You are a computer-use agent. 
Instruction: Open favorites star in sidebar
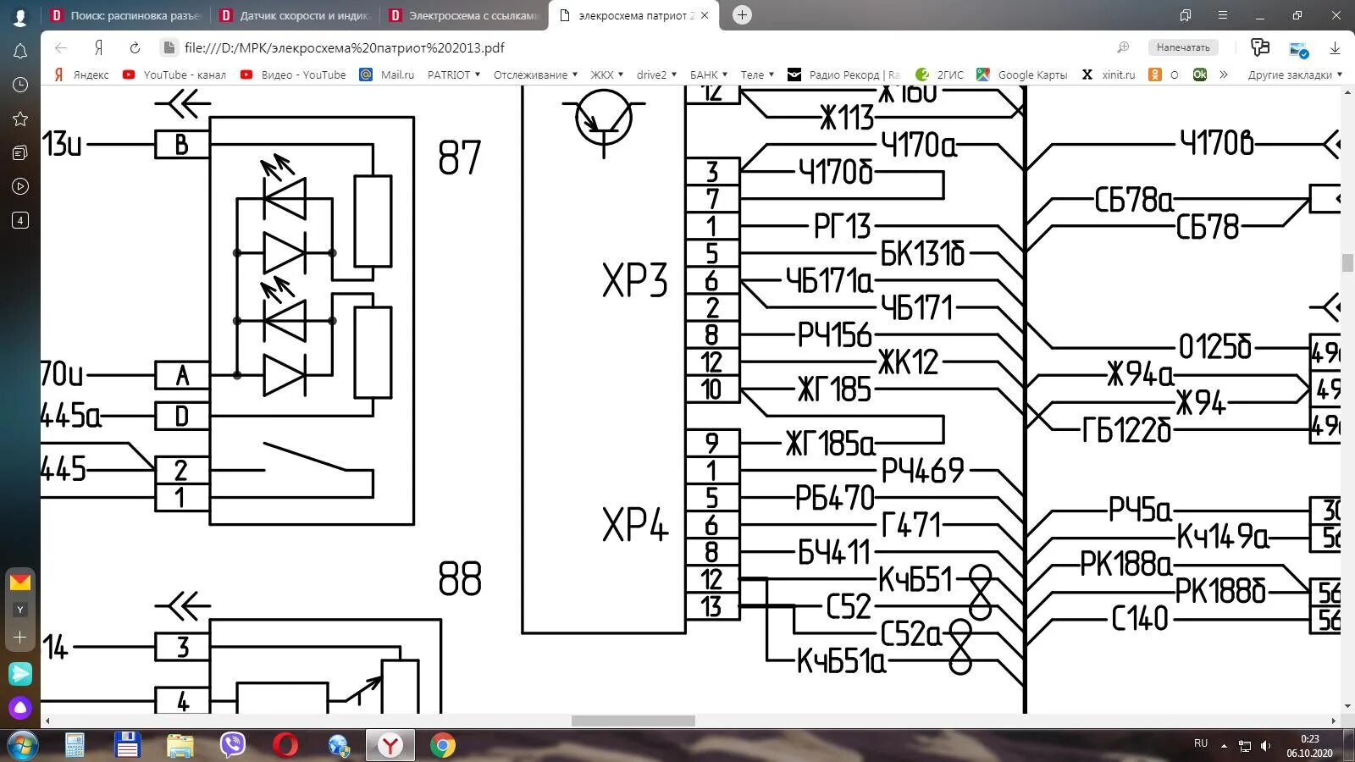tap(20, 119)
